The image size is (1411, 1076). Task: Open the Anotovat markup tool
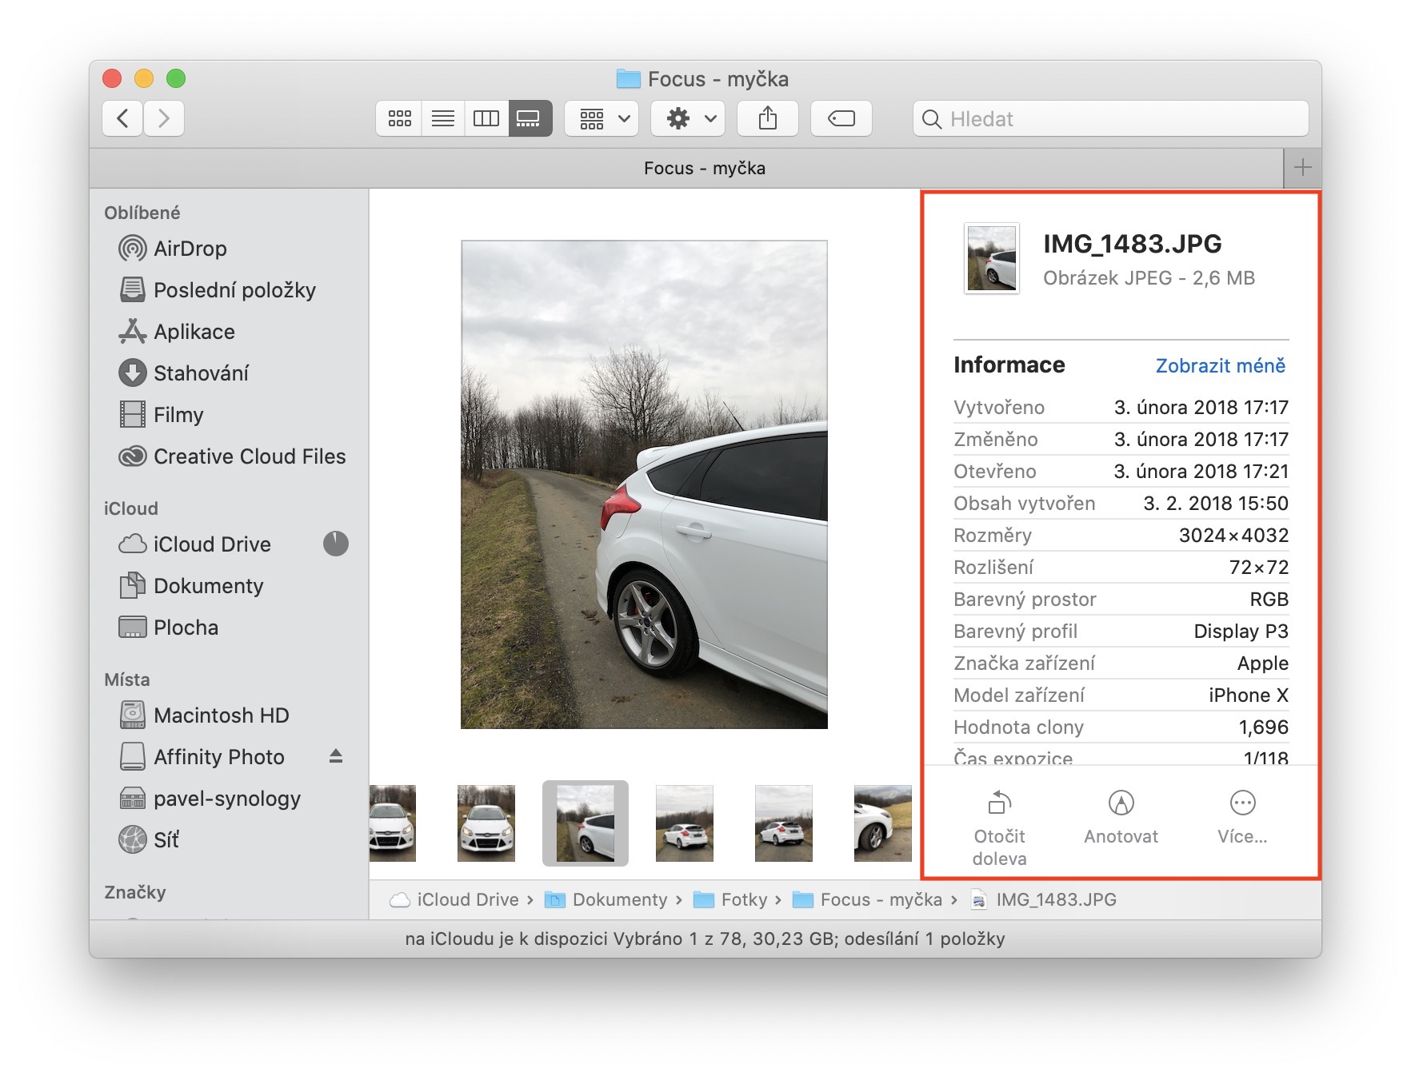tap(1121, 803)
